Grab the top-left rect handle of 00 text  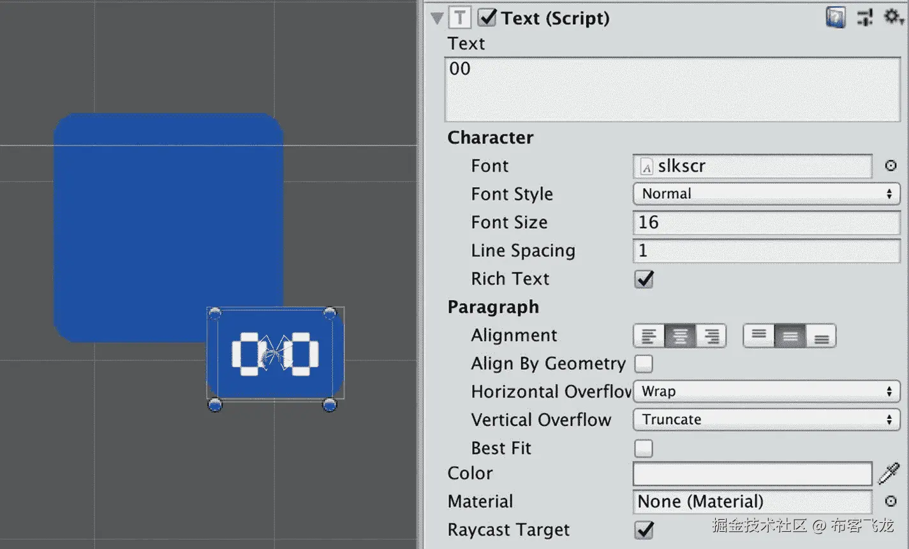215,312
